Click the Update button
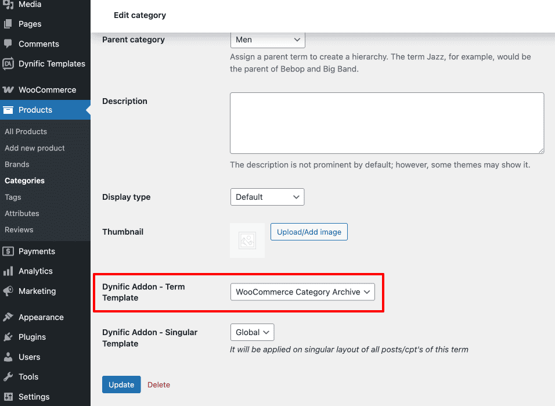 (x=121, y=385)
